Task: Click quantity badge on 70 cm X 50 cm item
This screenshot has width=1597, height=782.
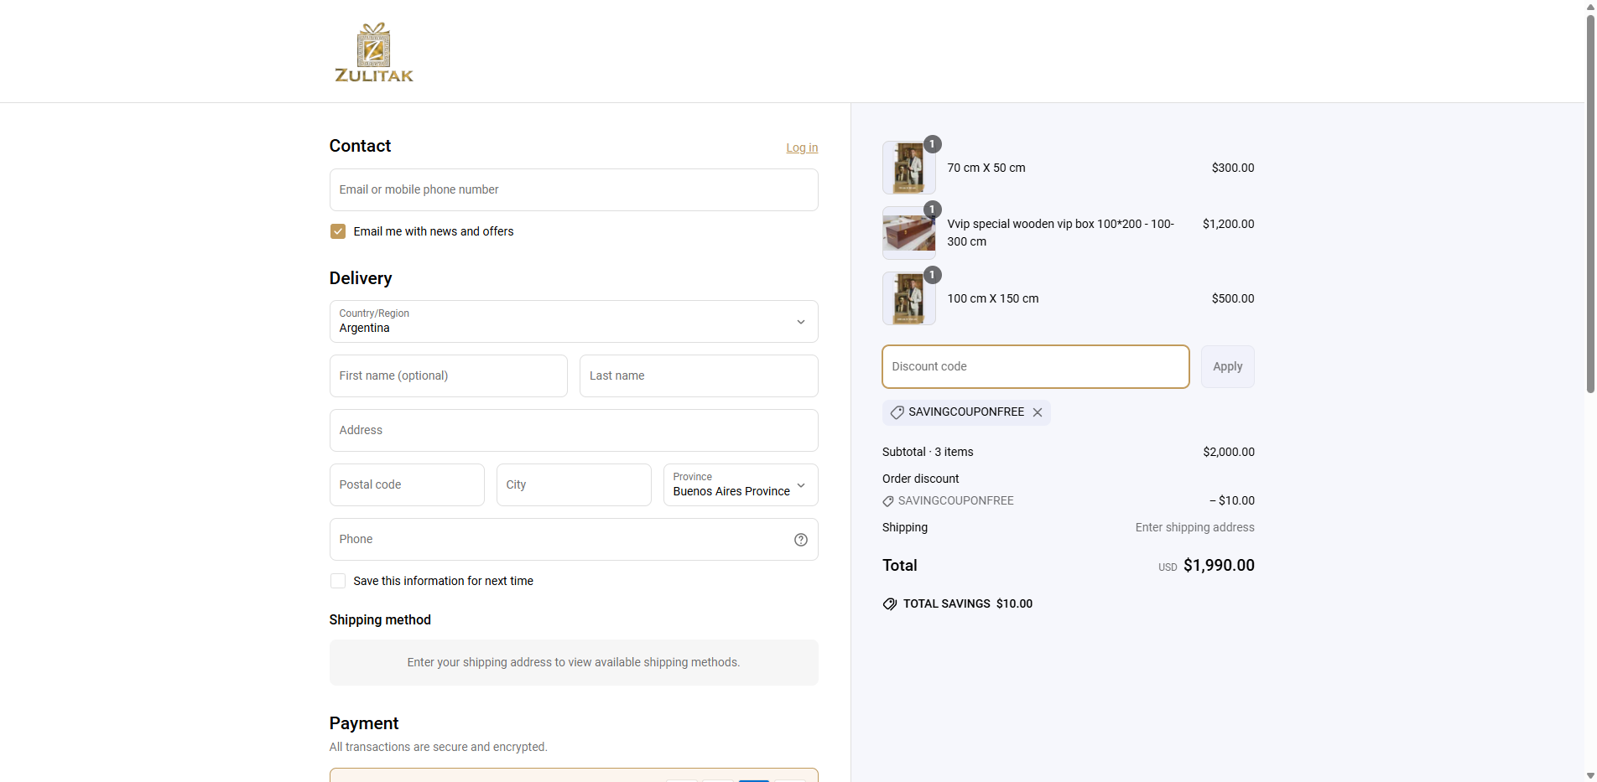Action: click(932, 144)
